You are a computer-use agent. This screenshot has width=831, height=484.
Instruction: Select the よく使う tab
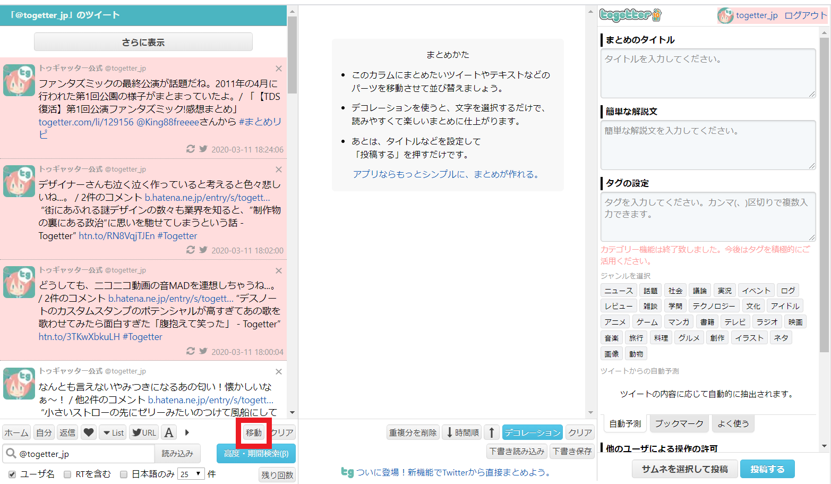[733, 423]
